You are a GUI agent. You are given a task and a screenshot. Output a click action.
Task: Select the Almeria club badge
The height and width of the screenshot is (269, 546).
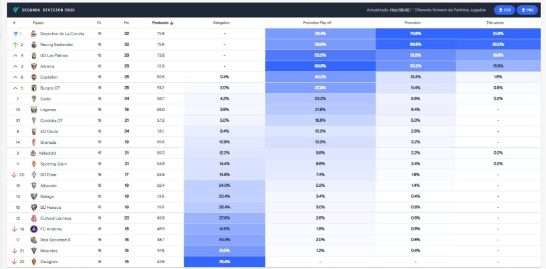tap(33, 66)
